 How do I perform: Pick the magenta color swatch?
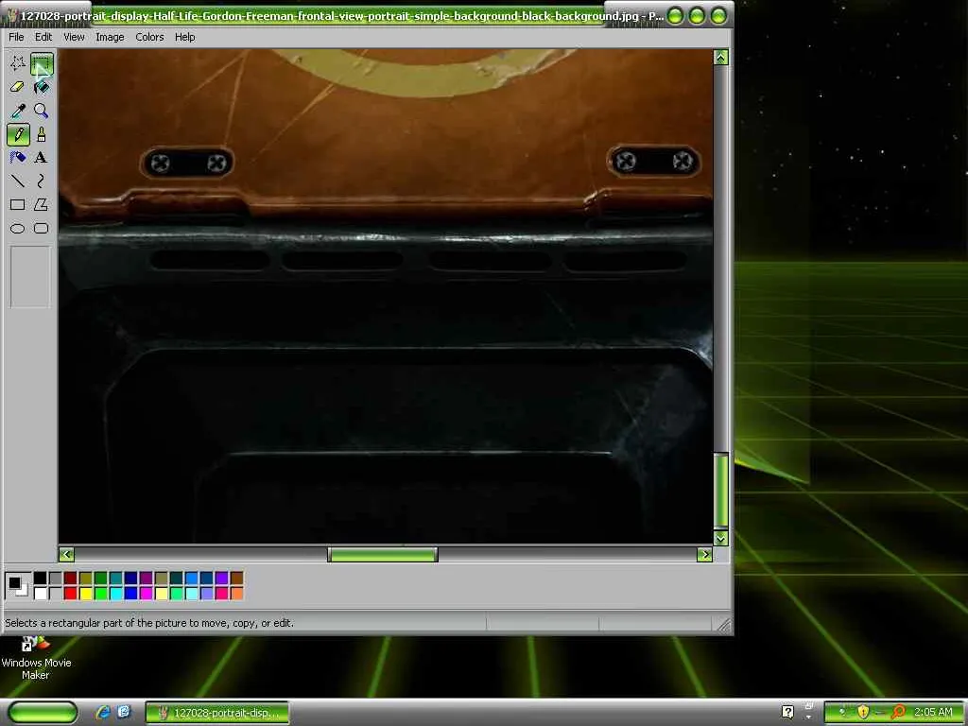(147, 594)
